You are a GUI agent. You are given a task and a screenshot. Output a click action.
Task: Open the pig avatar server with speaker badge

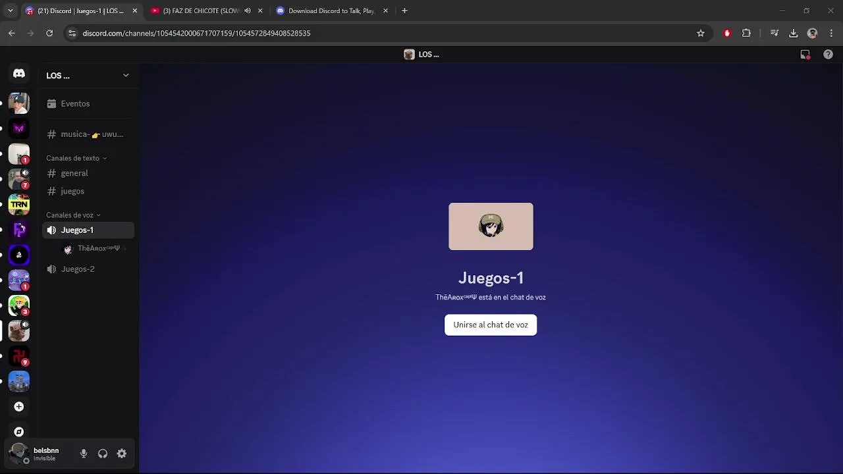18,331
